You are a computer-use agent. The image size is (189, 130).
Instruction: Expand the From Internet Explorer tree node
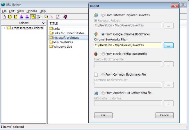[4, 28]
